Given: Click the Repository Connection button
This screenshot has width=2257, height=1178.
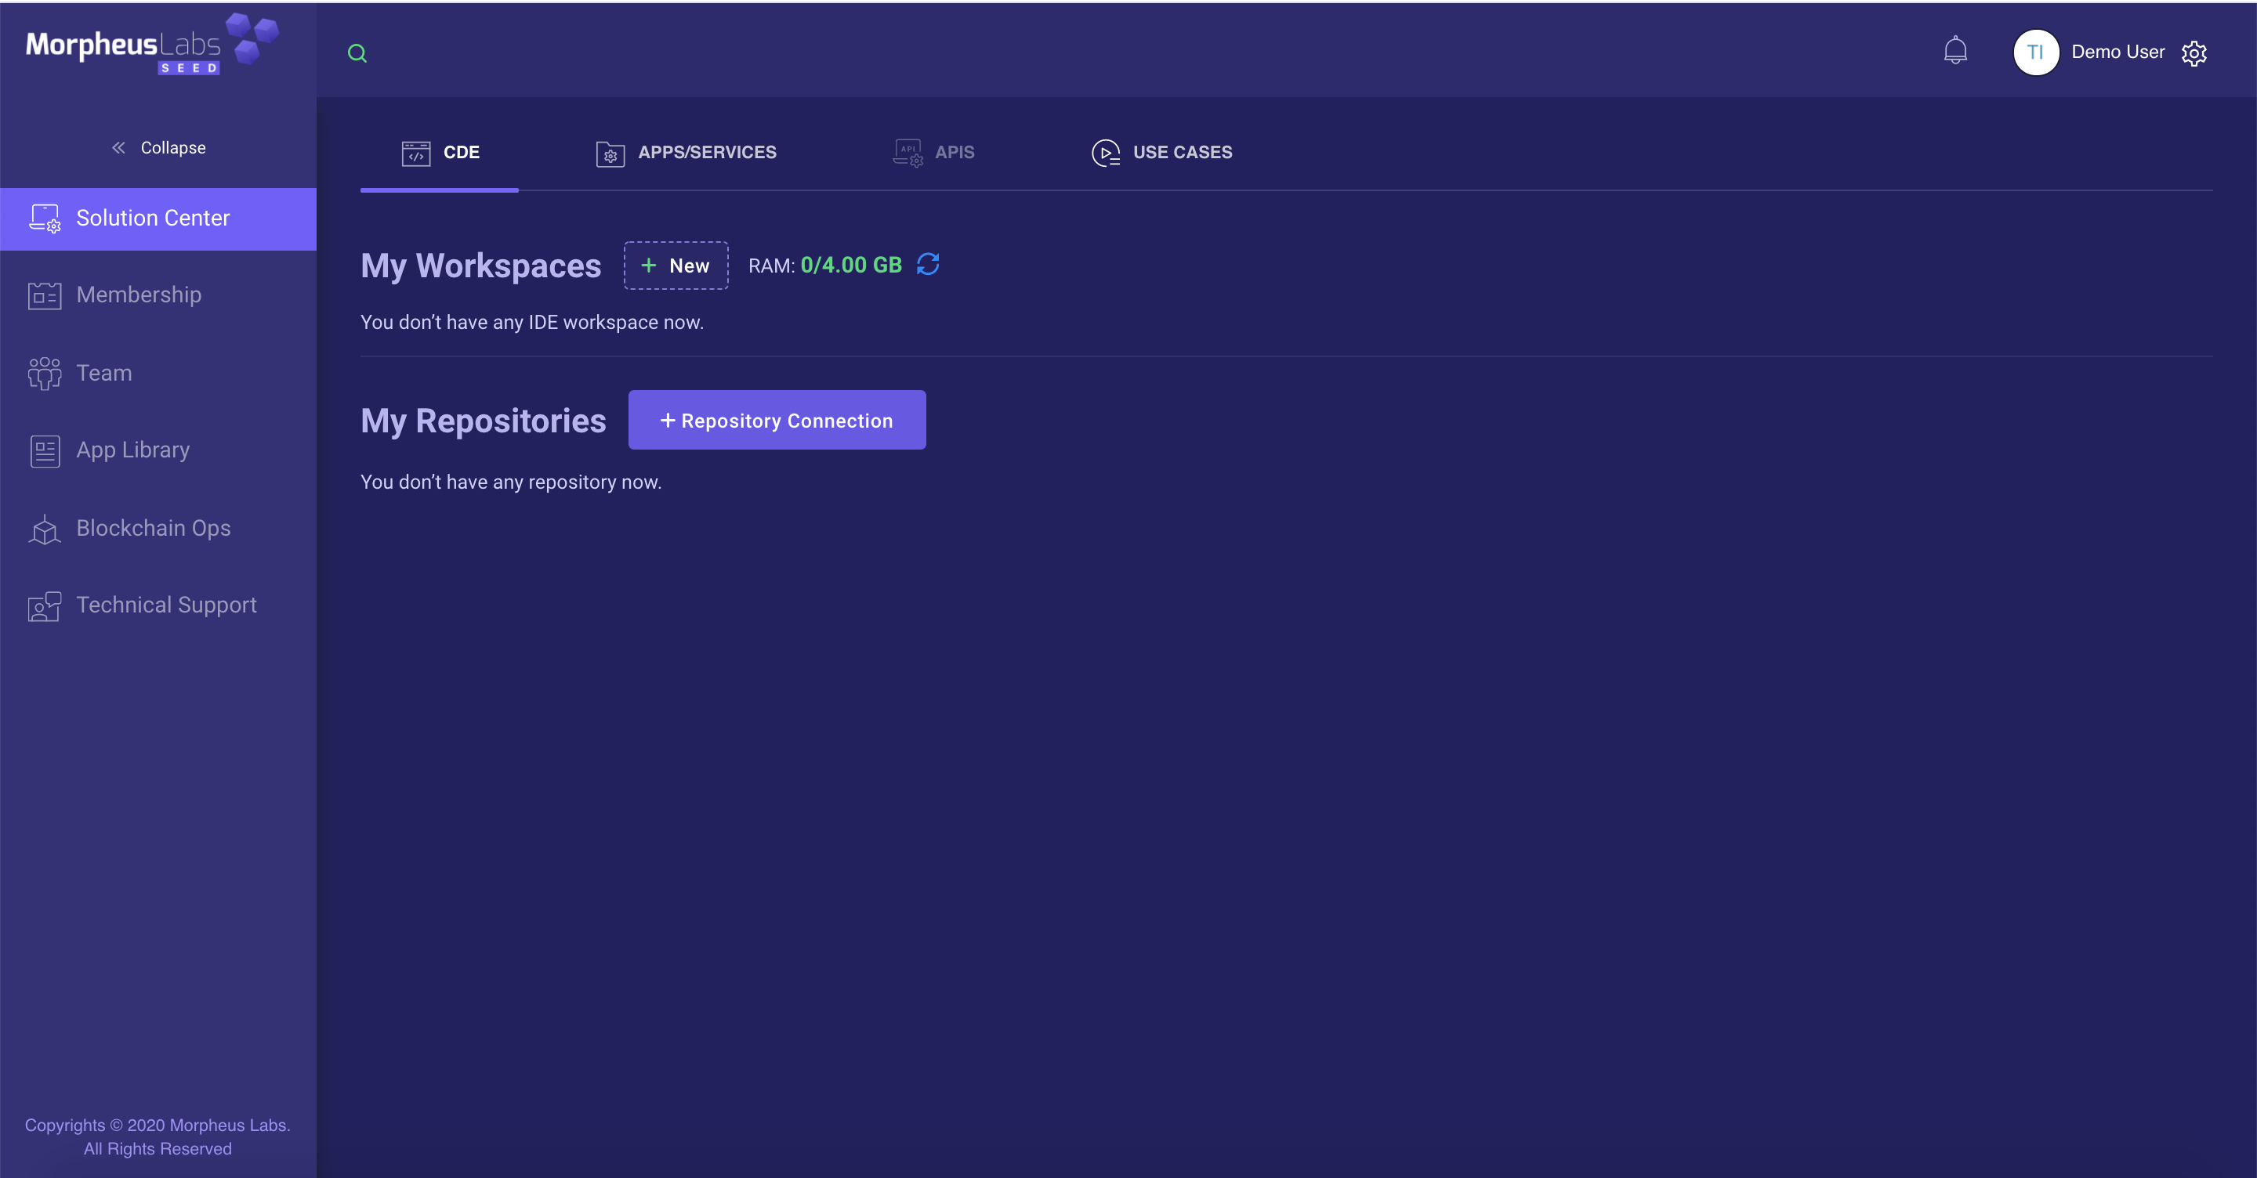Looking at the screenshot, I should [x=777, y=421].
